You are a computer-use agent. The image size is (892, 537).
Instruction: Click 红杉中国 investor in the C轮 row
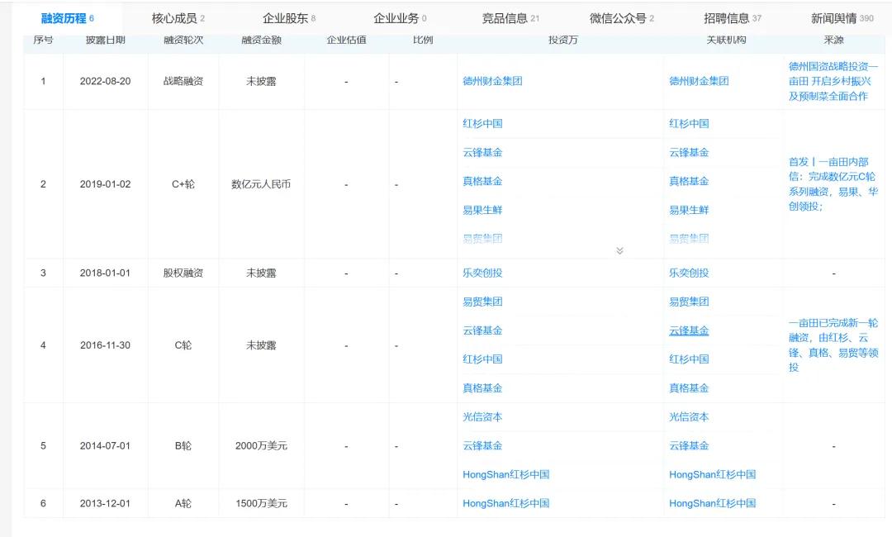[x=482, y=359]
